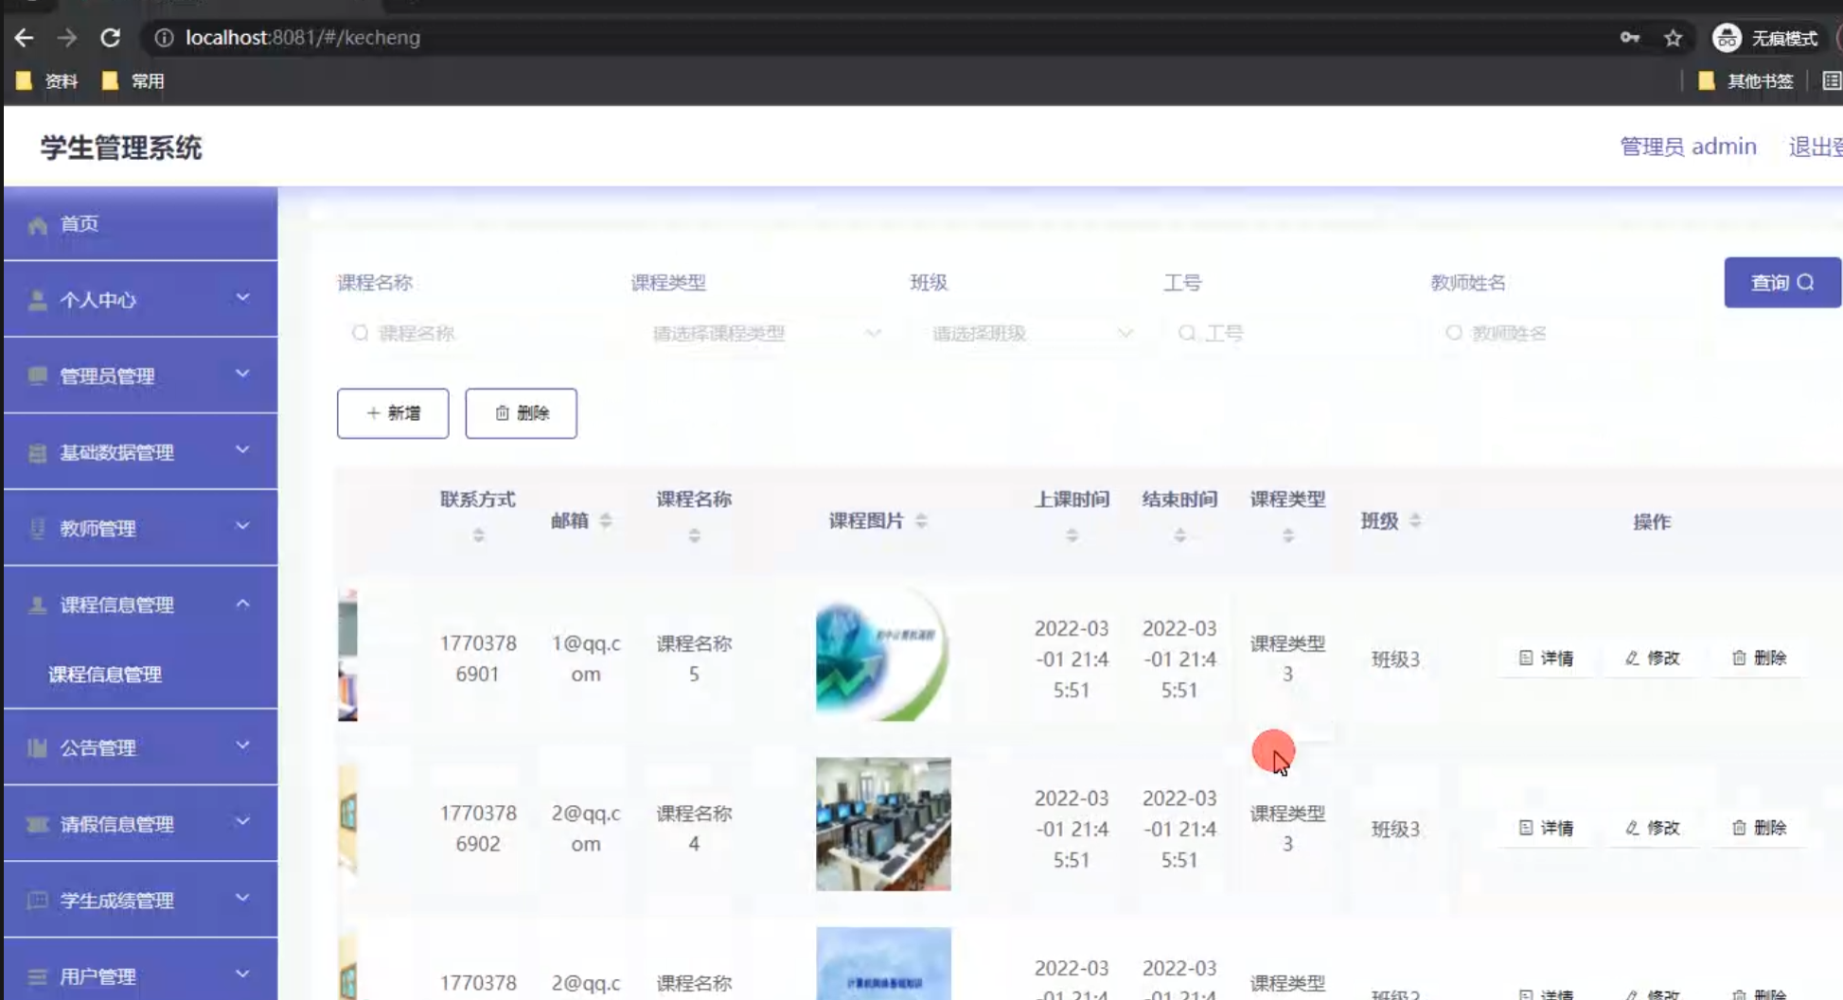Click the 修改 pencil icon for 课程名称4
This screenshot has height=1000, width=1843.
[x=1630, y=828]
